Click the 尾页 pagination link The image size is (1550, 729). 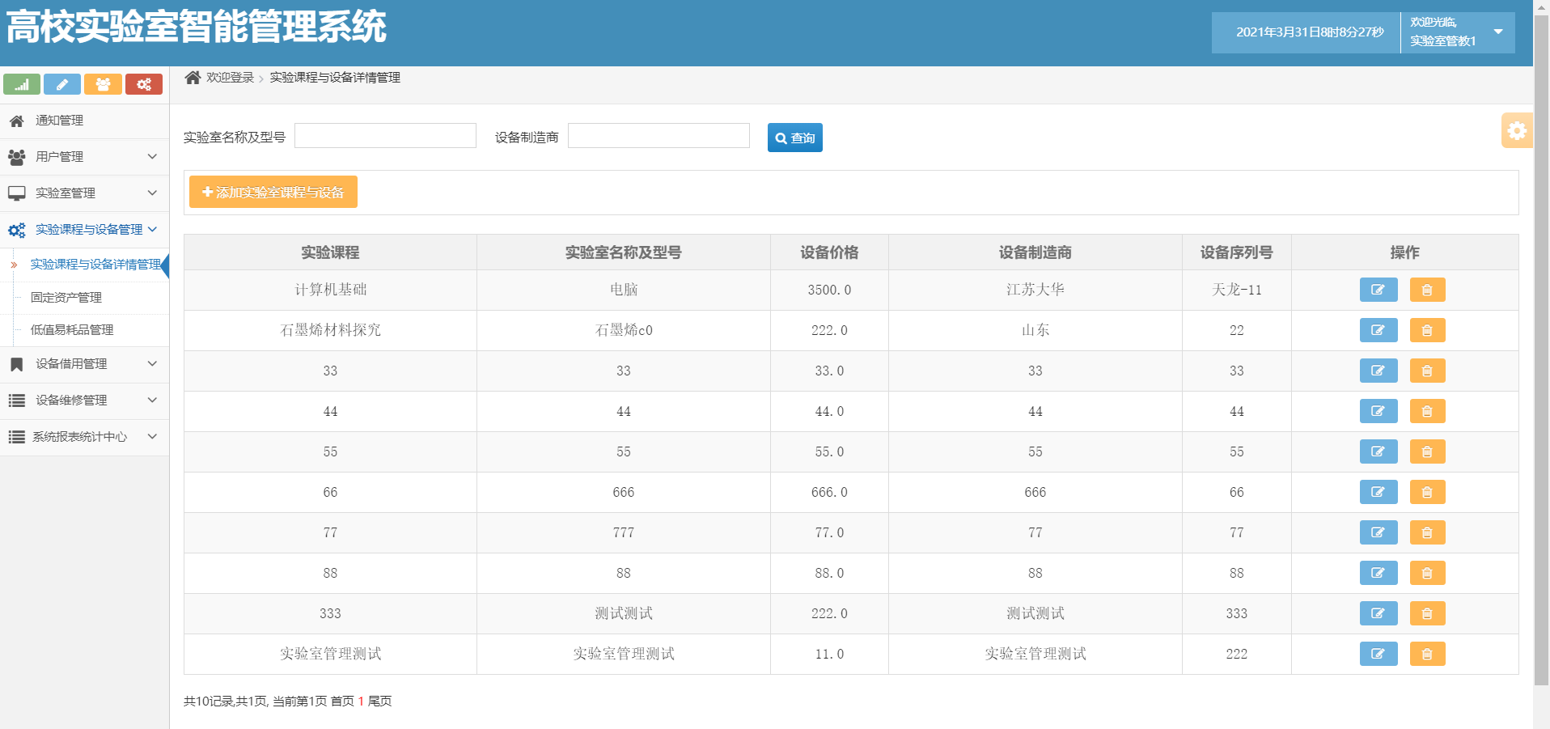point(380,701)
